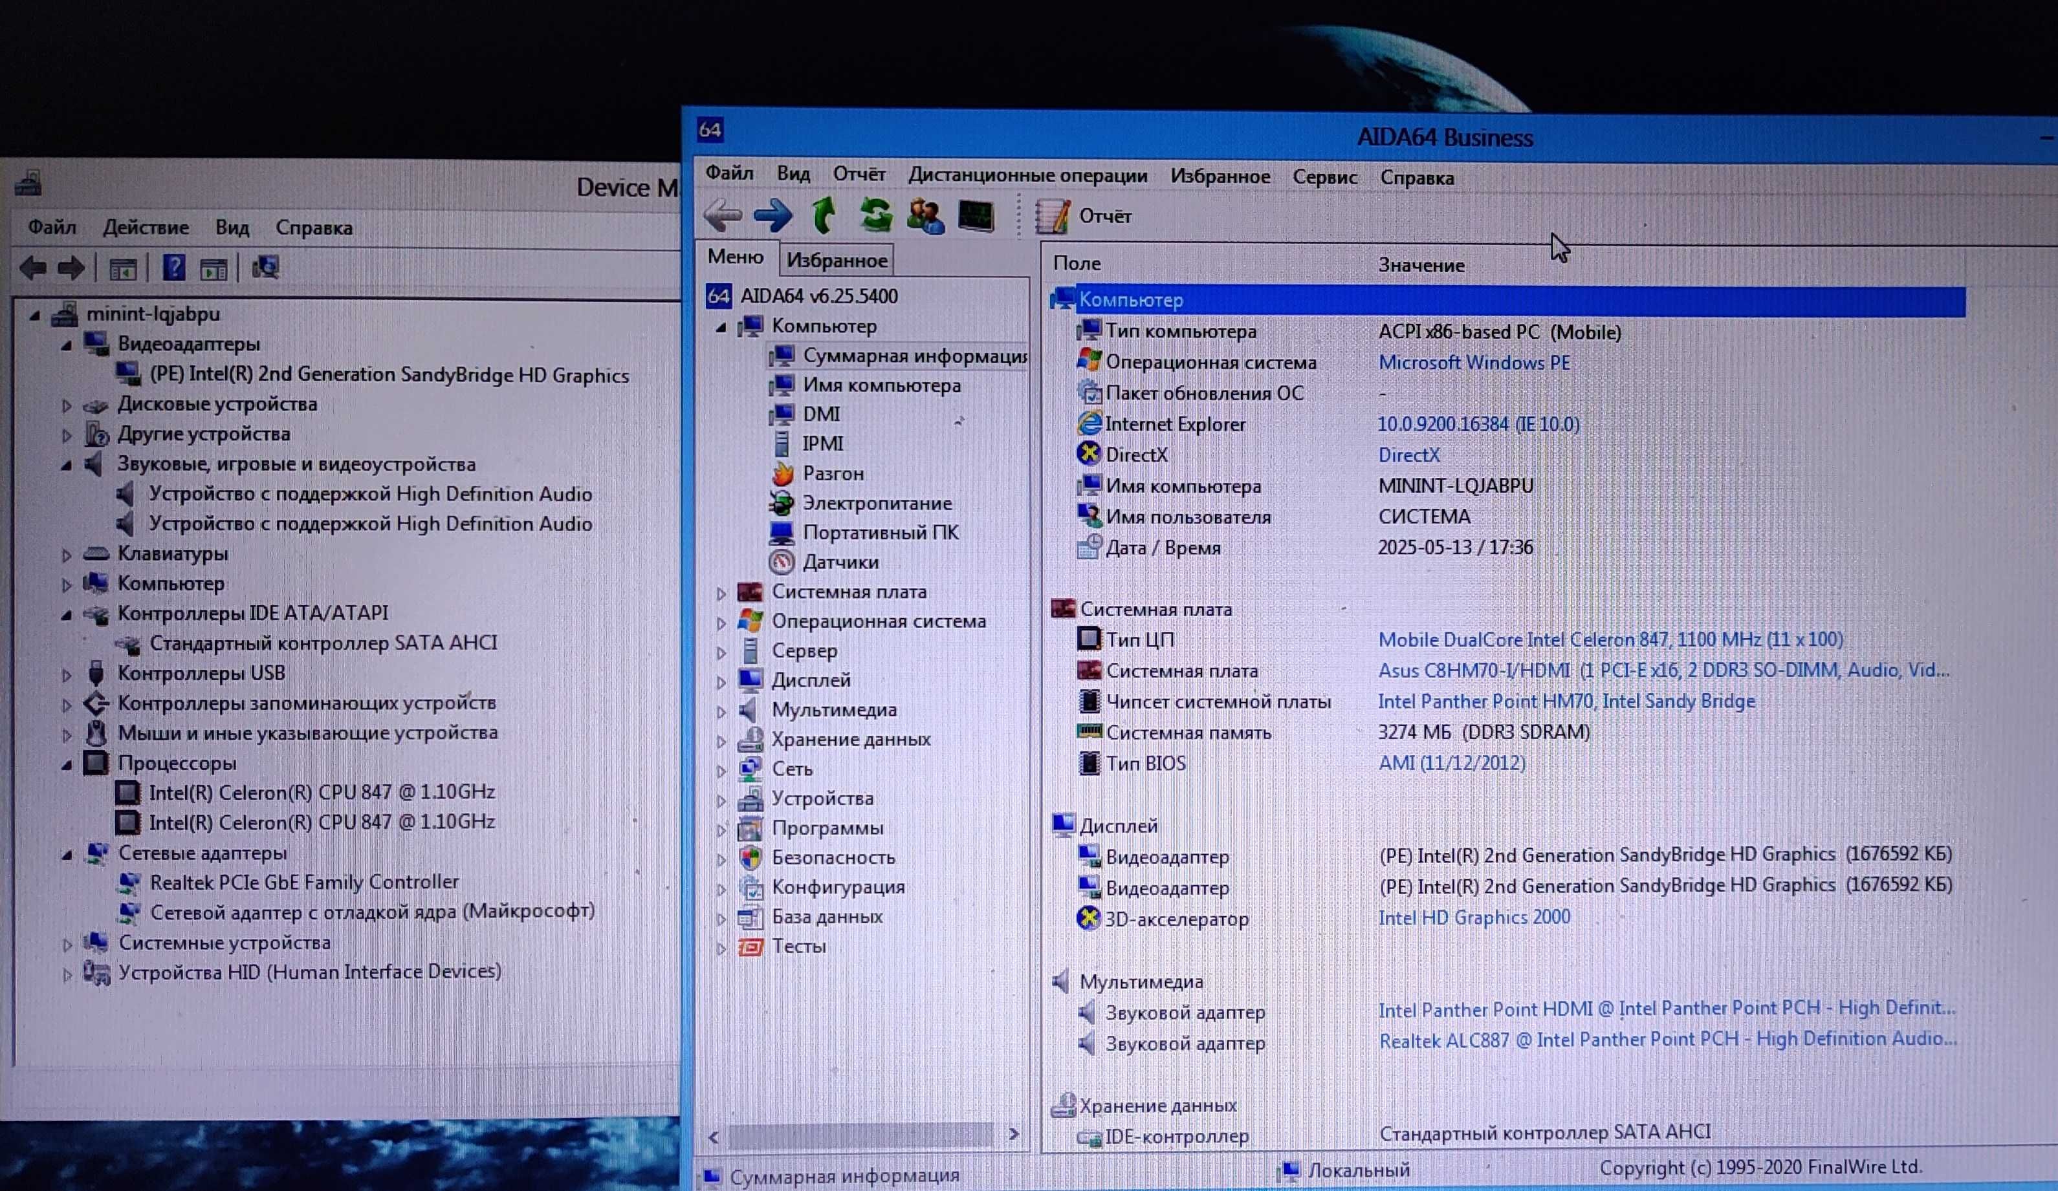2058x1191 pixels.
Task: Click show/hide console tree icon in Device Manager
Action: pos(124,268)
